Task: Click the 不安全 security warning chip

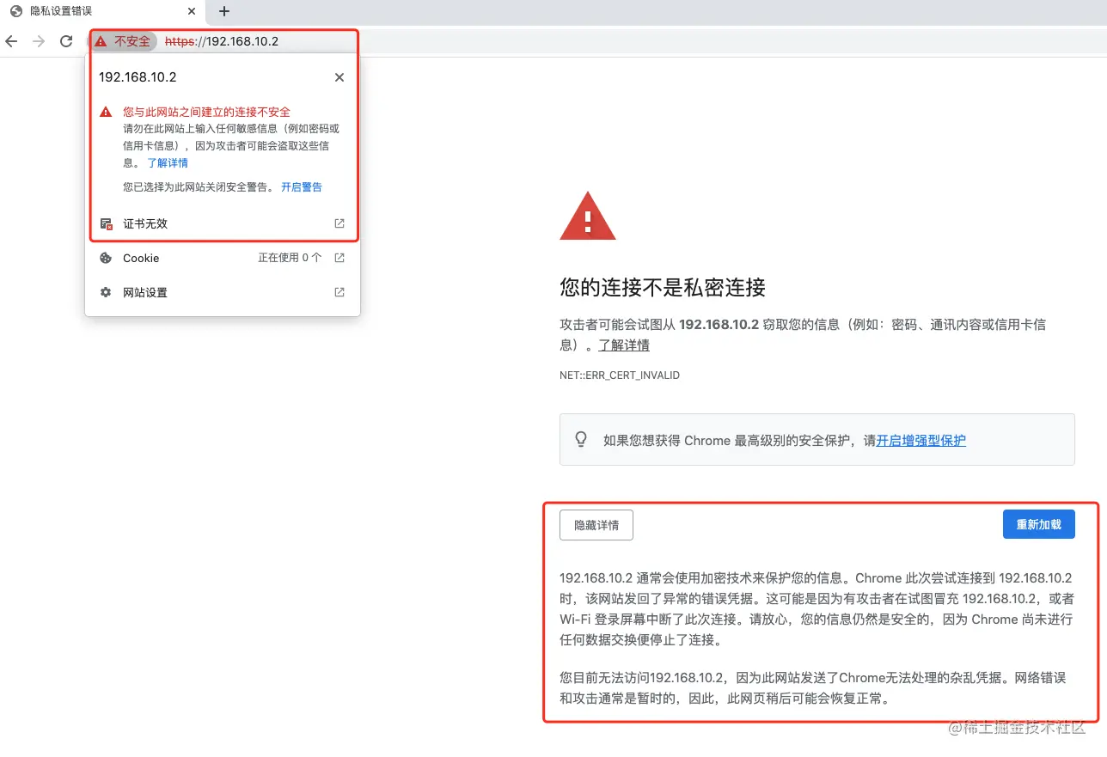Action: tap(122, 41)
